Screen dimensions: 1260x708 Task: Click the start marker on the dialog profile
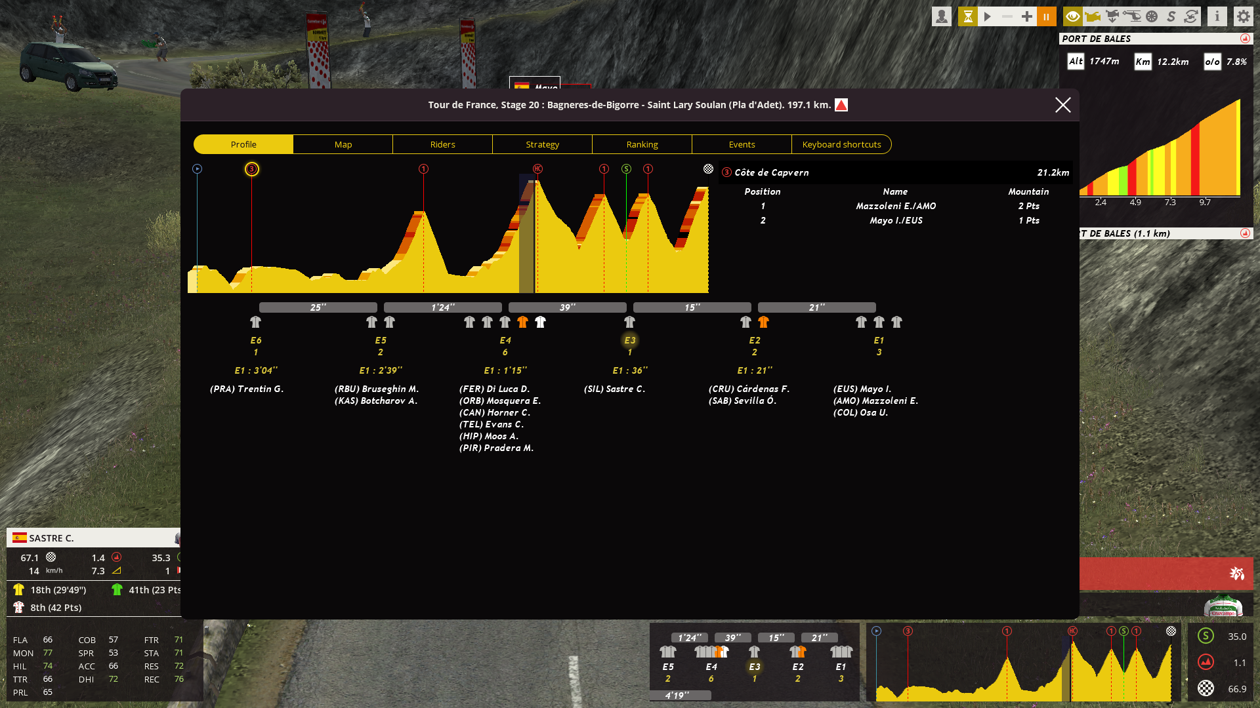tap(197, 169)
